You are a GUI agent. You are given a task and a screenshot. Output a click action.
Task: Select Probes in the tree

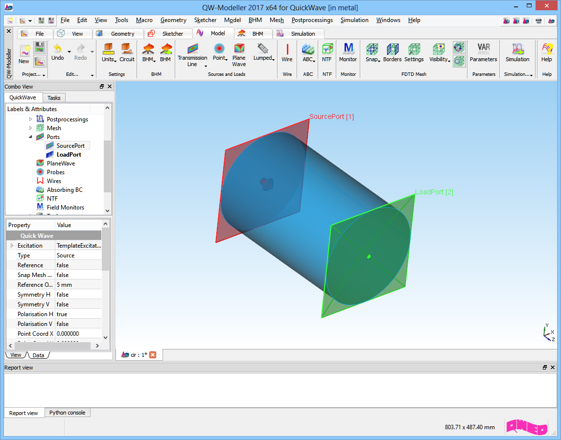click(x=55, y=172)
